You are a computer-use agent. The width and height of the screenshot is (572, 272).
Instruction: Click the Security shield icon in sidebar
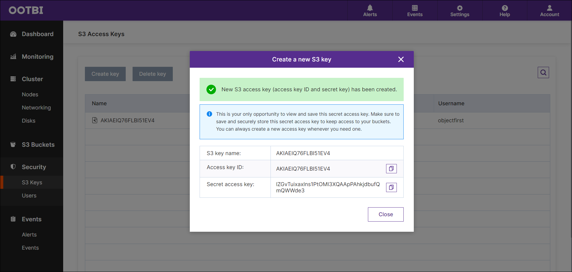coord(13,167)
